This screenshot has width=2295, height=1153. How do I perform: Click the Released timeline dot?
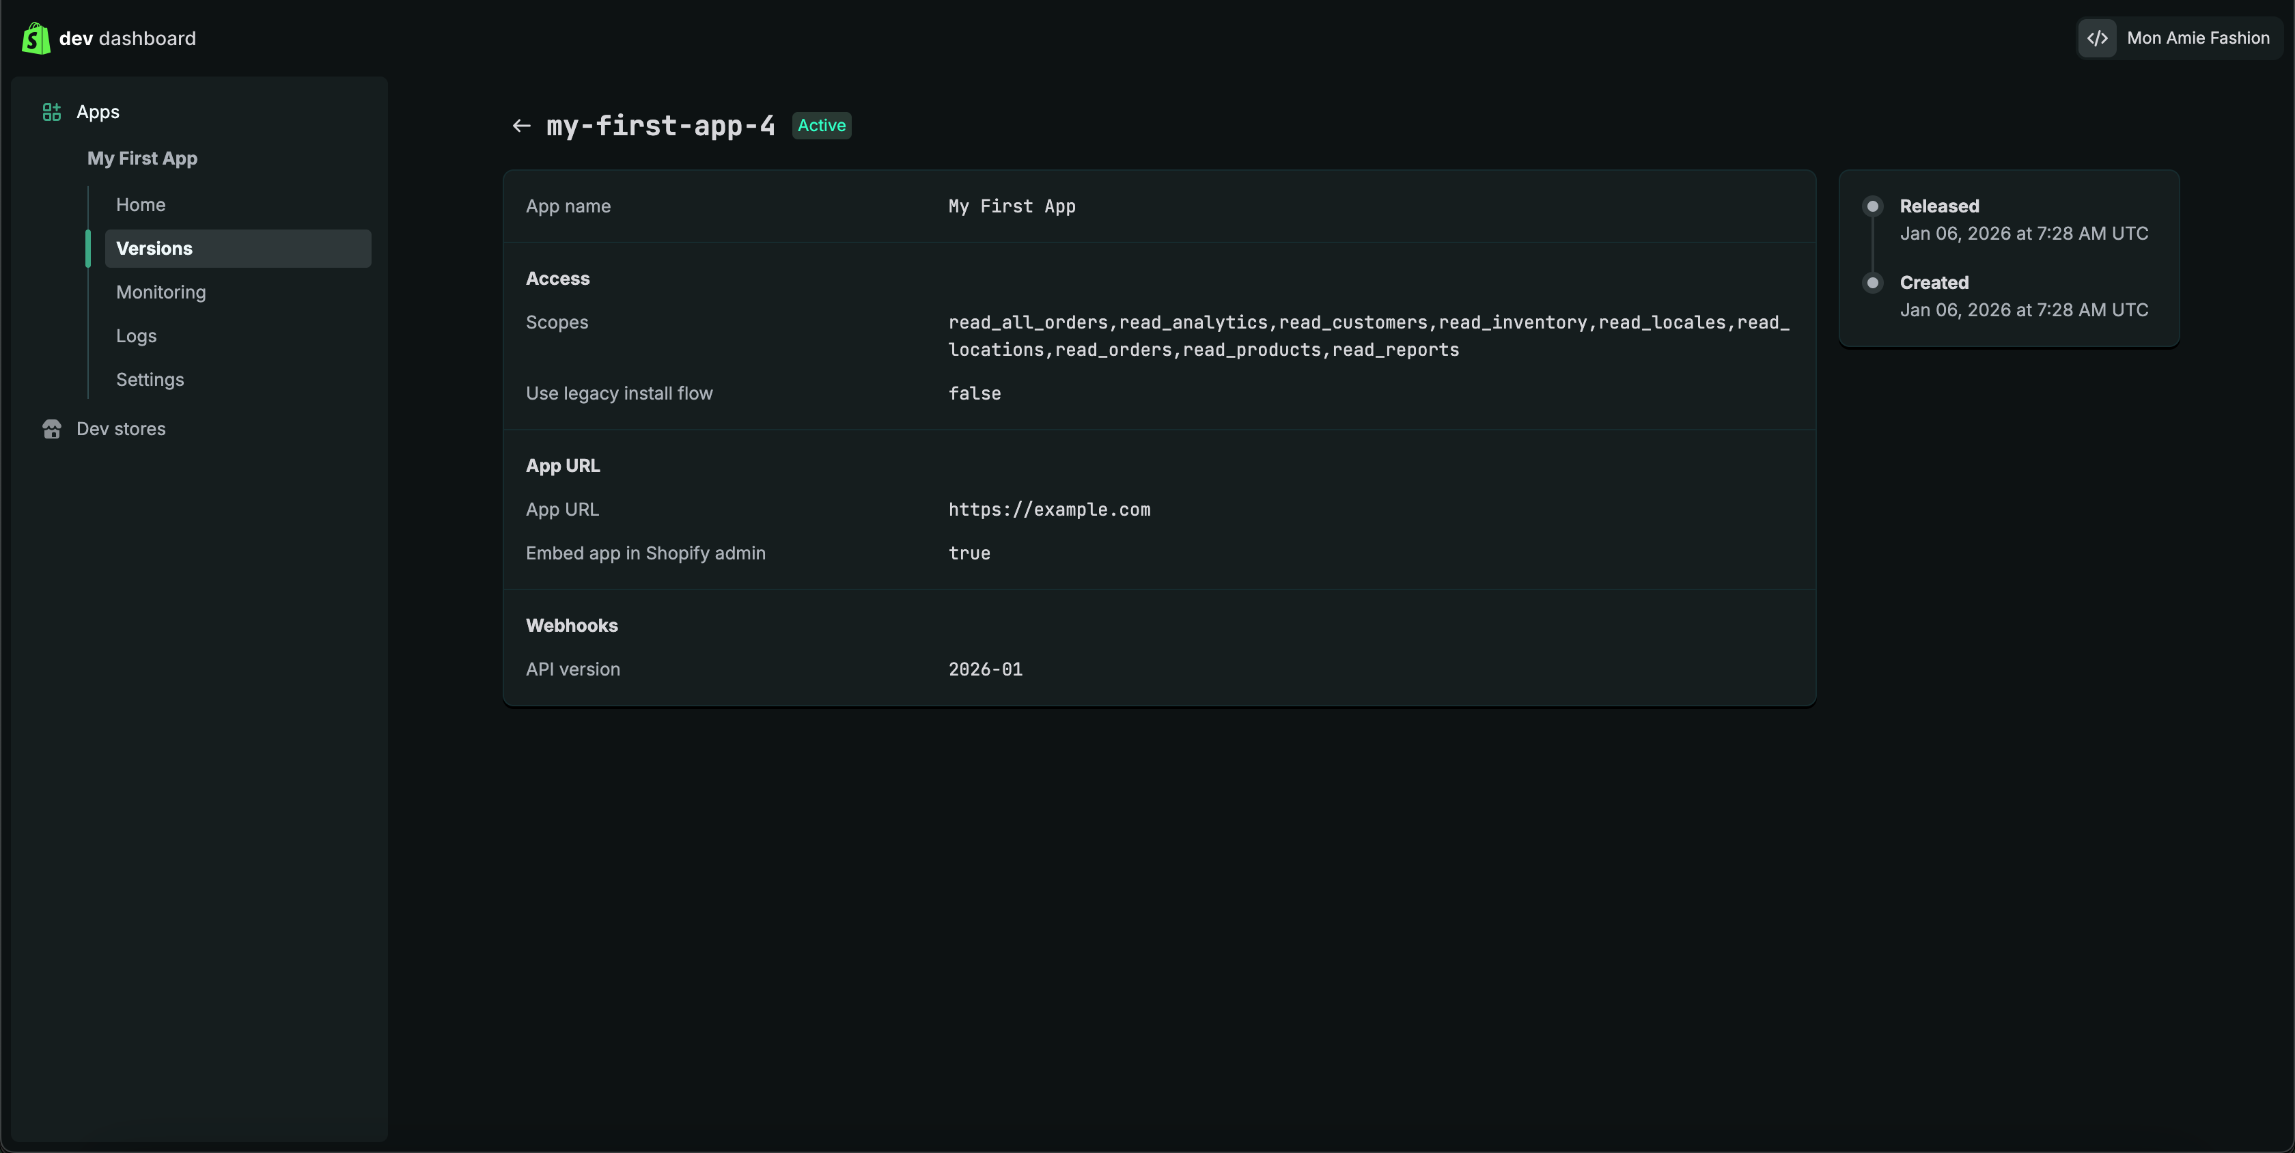pyautogui.click(x=1873, y=207)
